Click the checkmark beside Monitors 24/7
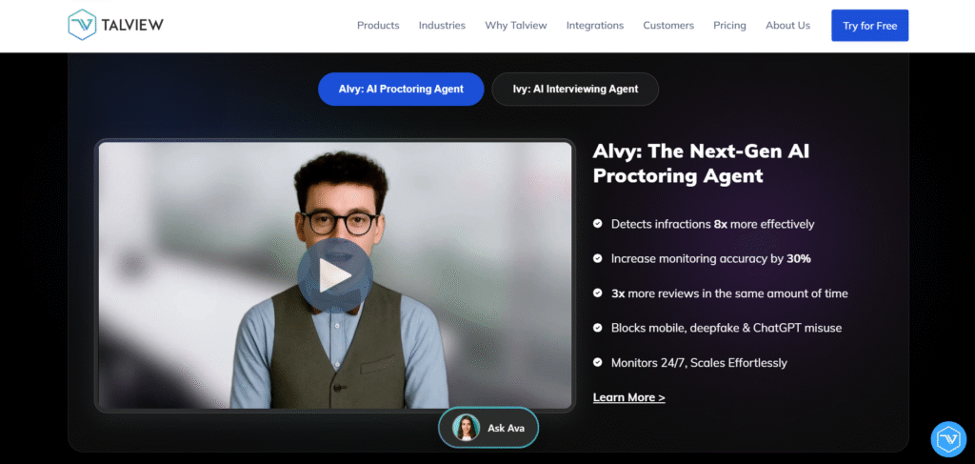This screenshot has width=975, height=464. pyautogui.click(x=598, y=362)
